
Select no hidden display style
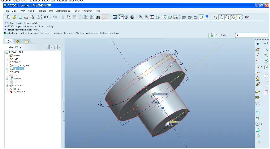coord(195,17)
